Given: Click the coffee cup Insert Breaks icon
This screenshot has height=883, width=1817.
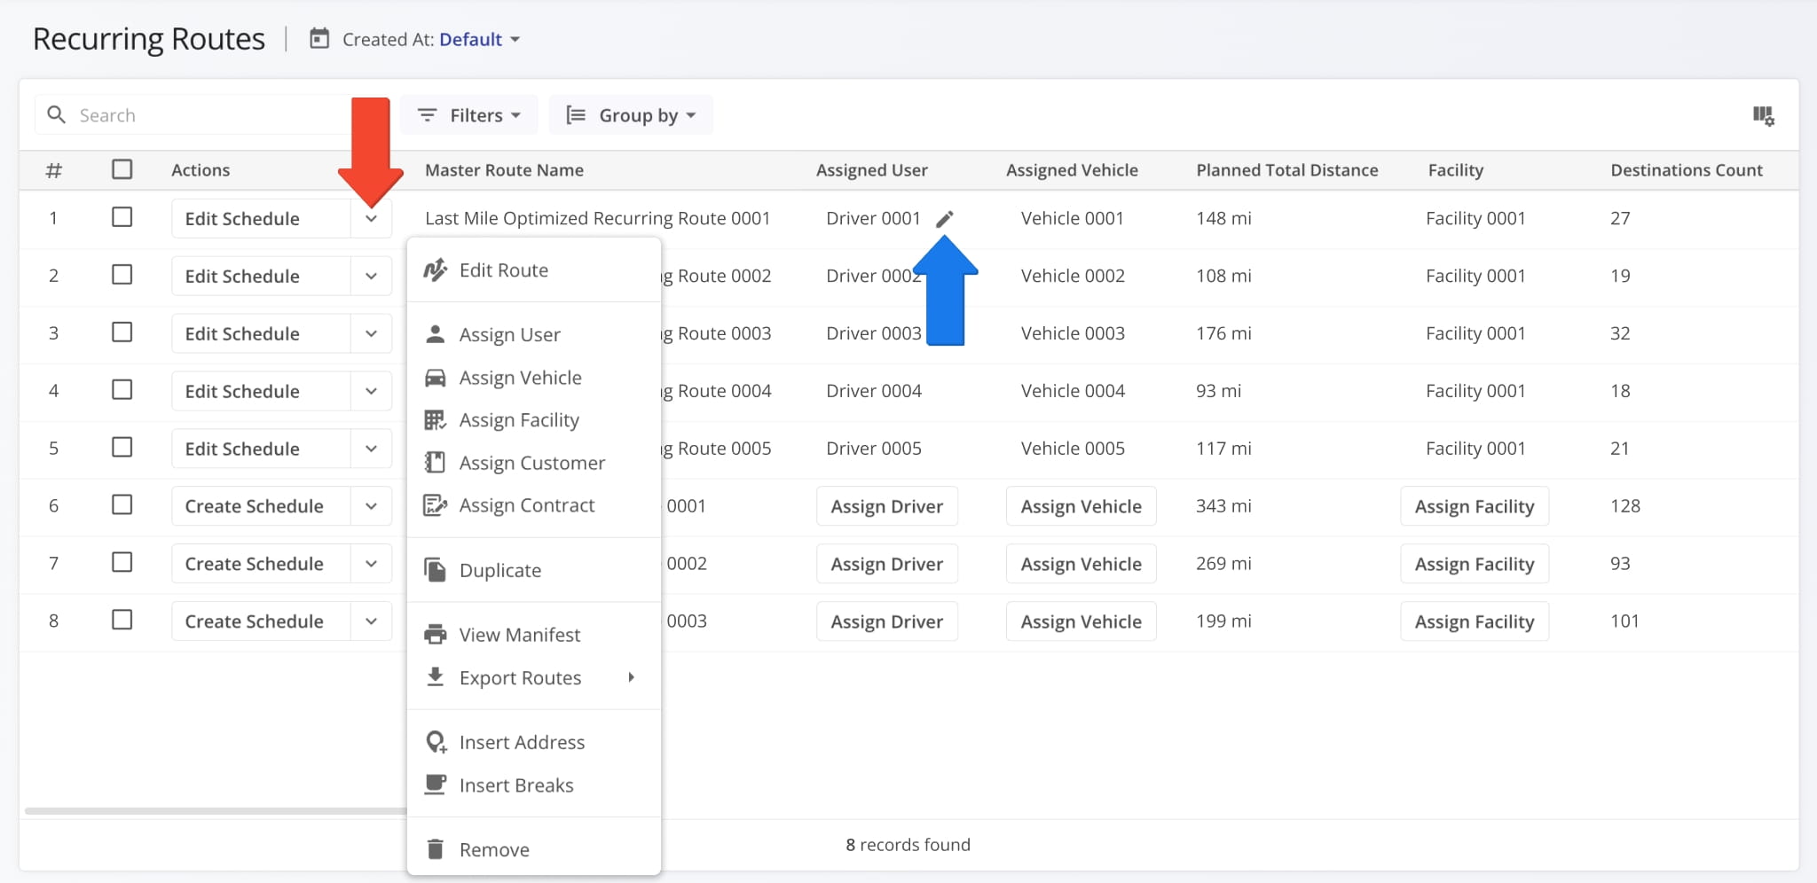Looking at the screenshot, I should (435, 785).
